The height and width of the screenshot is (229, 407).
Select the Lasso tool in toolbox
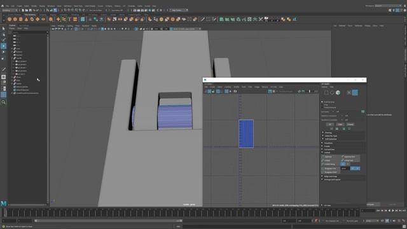pos(3,34)
